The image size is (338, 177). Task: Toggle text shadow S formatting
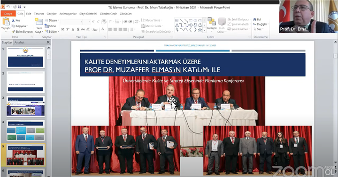click(x=78, y=29)
